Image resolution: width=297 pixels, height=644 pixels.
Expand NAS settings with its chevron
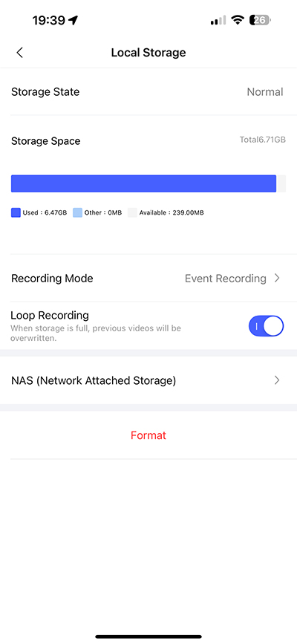pos(277,380)
